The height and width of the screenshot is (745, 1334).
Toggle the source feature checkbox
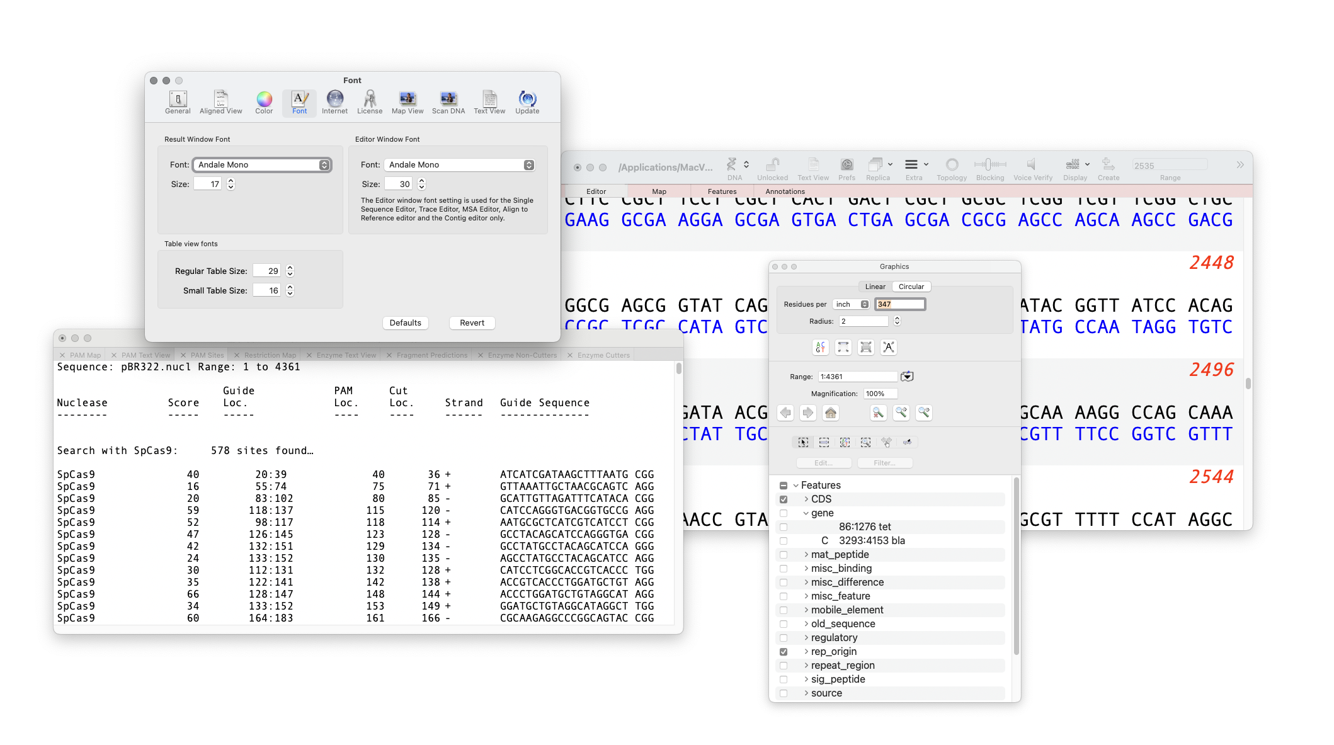(x=784, y=693)
